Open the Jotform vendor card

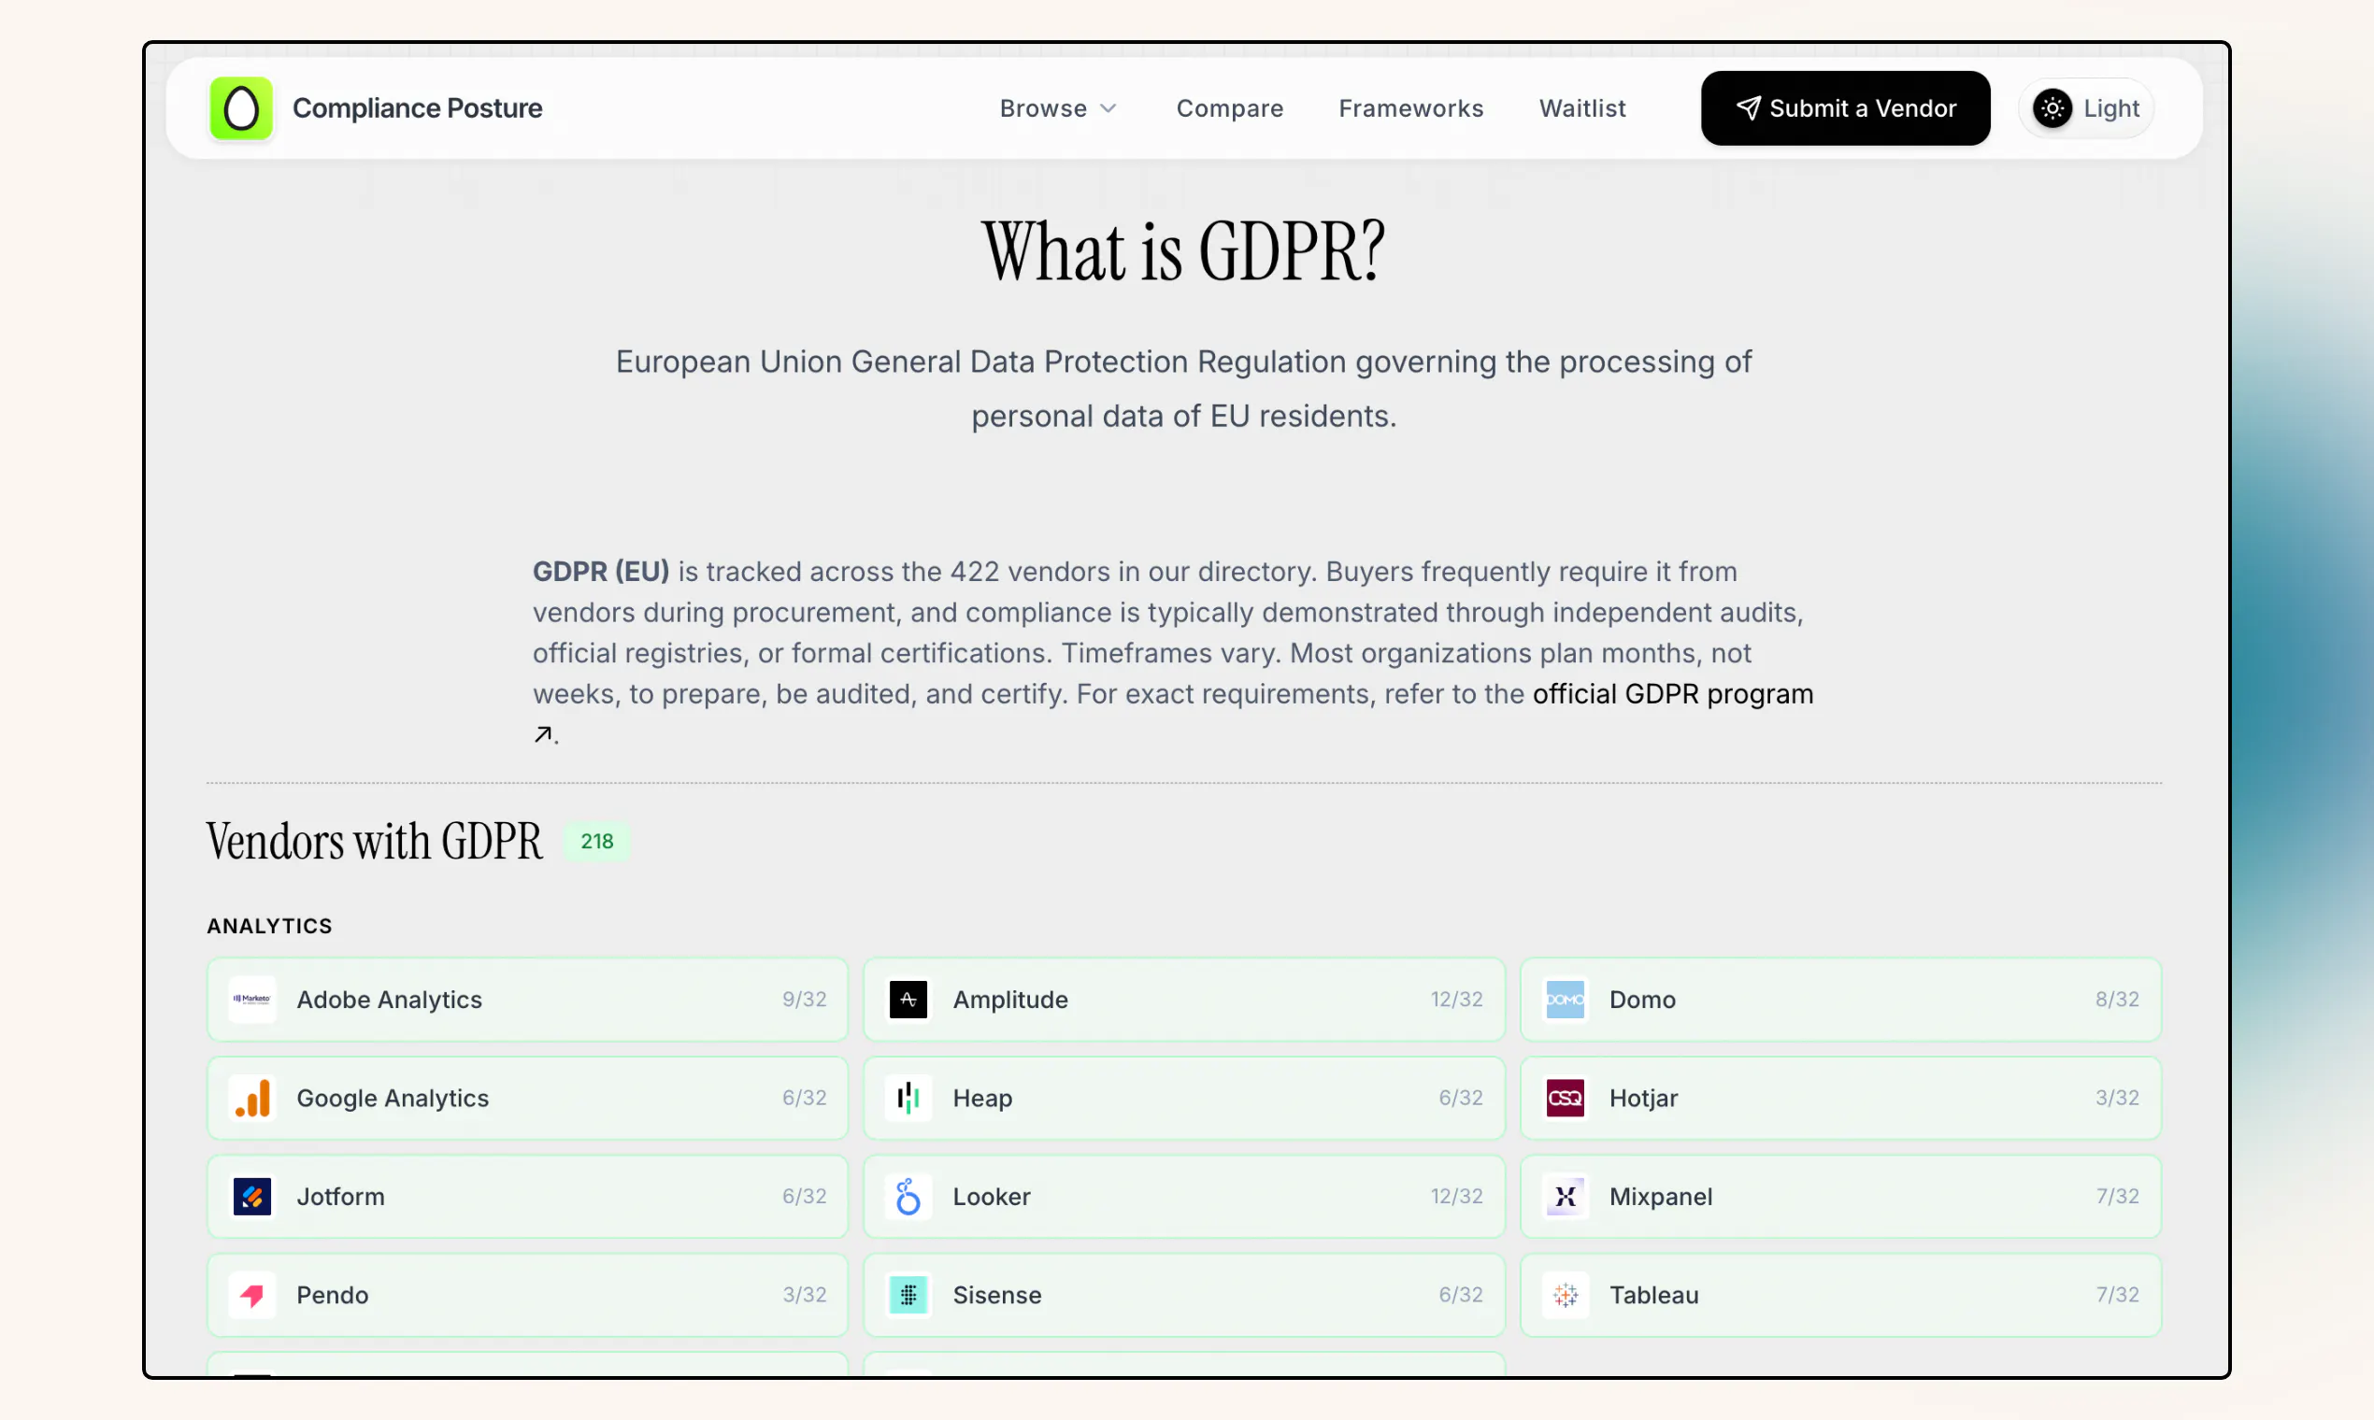pos(527,1196)
